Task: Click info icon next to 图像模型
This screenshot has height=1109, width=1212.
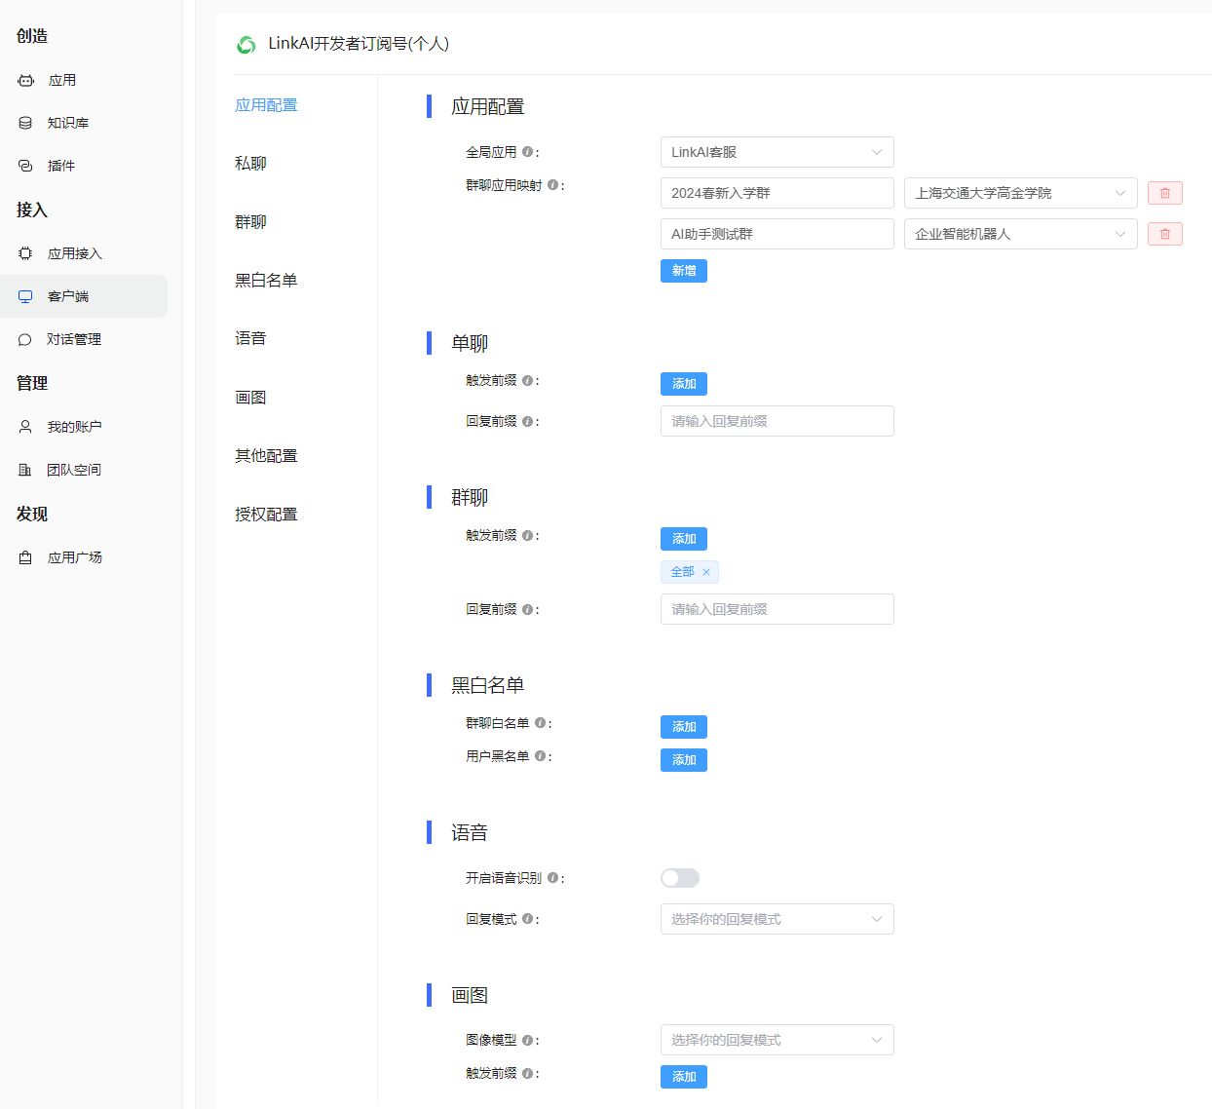Action: coord(527,1041)
